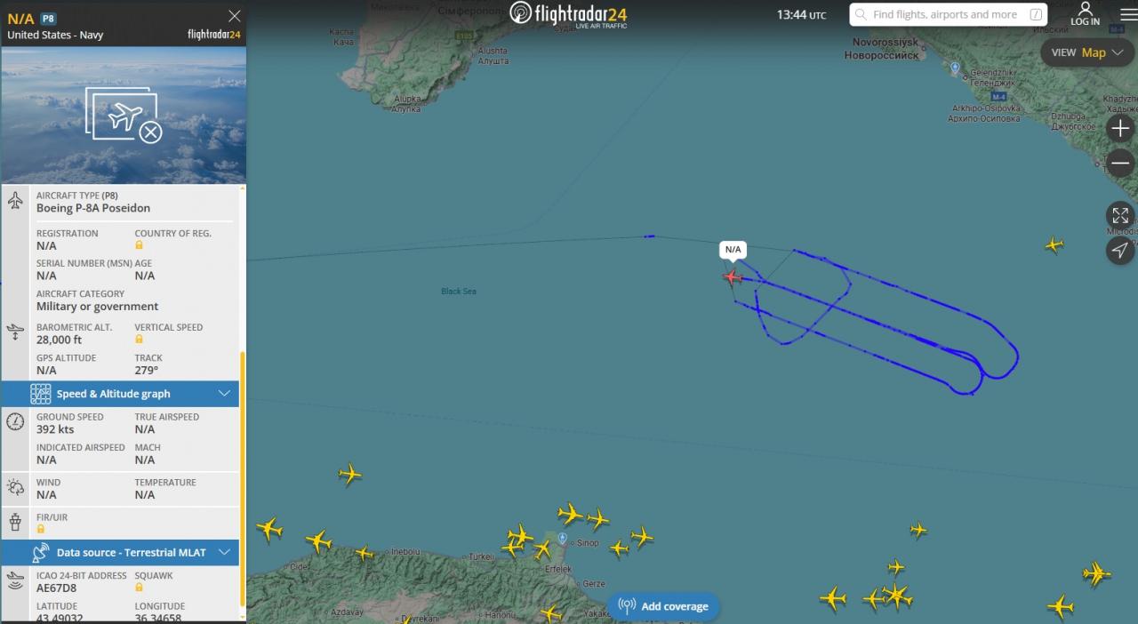This screenshot has width=1138, height=624.
Task: Click the N/A callsign label on map
Action: click(733, 250)
